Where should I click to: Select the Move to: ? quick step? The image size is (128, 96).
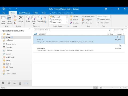tap(58, 17)
